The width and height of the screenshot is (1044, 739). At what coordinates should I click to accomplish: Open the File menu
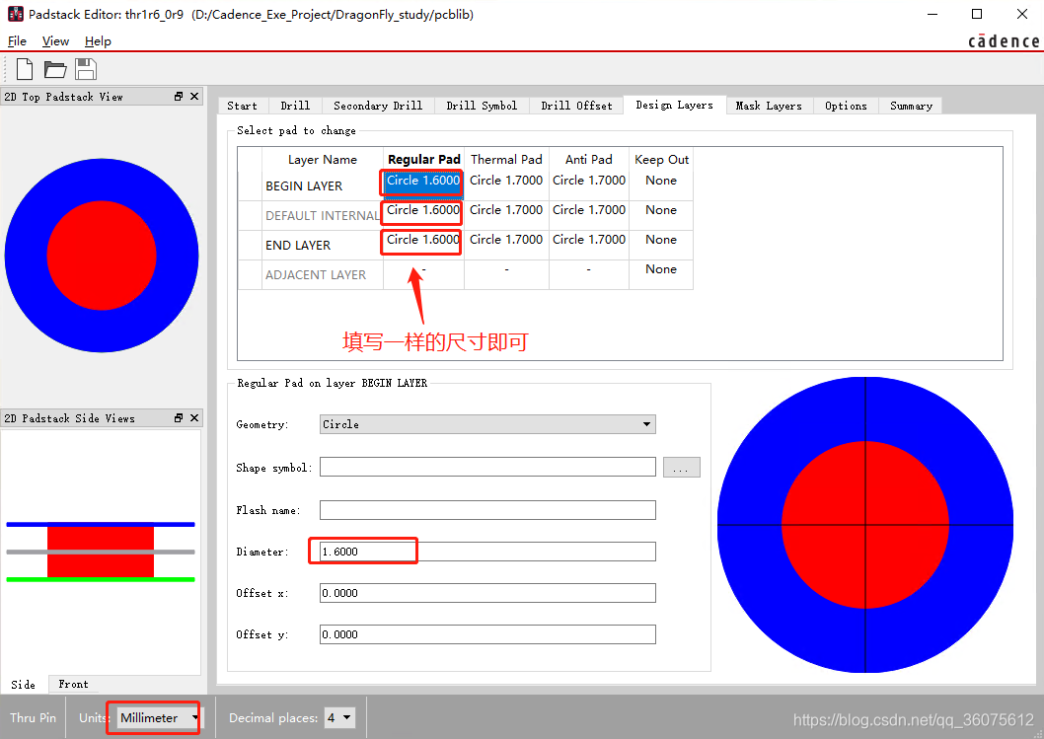(x=17, y=41)
